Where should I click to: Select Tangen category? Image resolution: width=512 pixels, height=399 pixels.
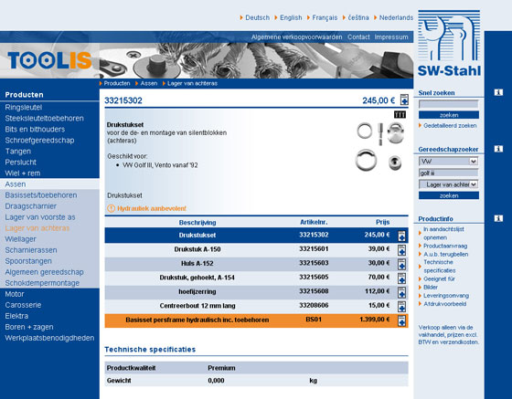point(18,152)
